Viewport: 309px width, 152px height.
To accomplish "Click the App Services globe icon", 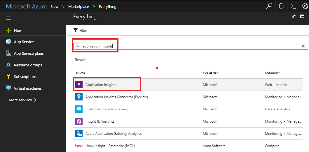I will click(x=8, y=42).
